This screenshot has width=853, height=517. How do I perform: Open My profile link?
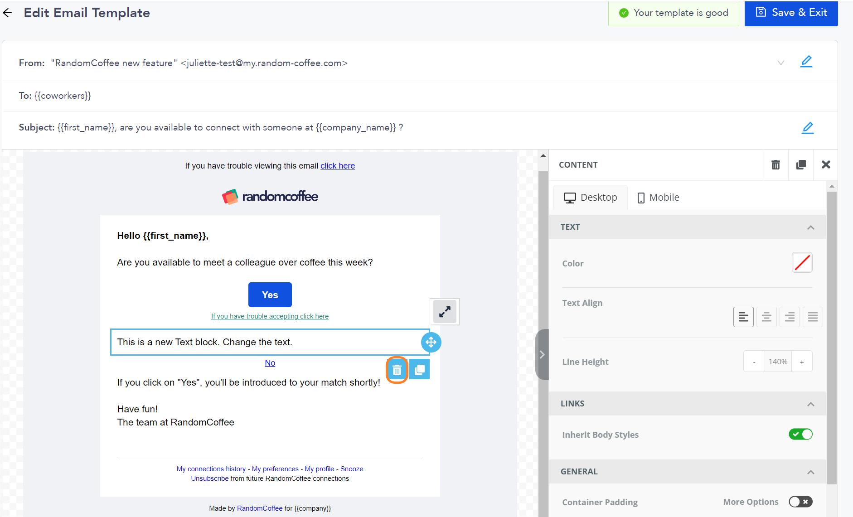point(320,469)
